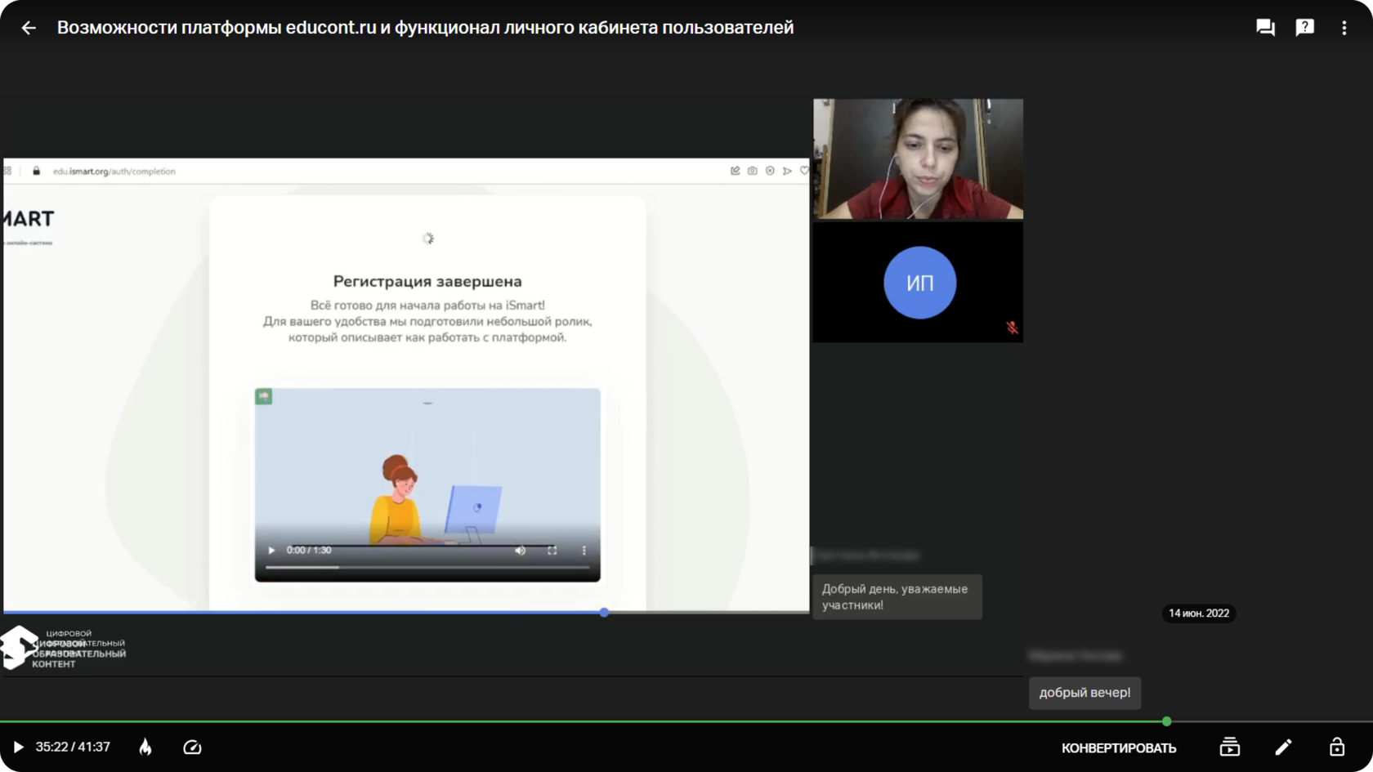
Task: Open the playlist queue icon
Action: pos(1229,747)
